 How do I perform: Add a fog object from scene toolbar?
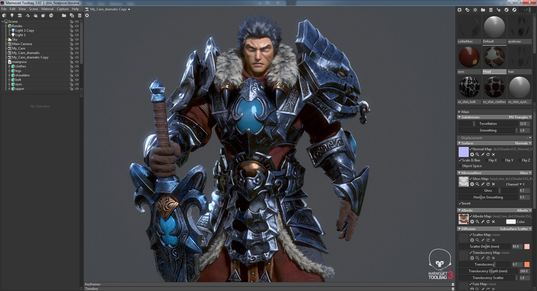coord(36,15)
